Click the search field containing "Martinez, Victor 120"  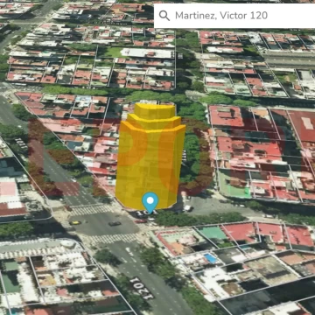(234, 16)
